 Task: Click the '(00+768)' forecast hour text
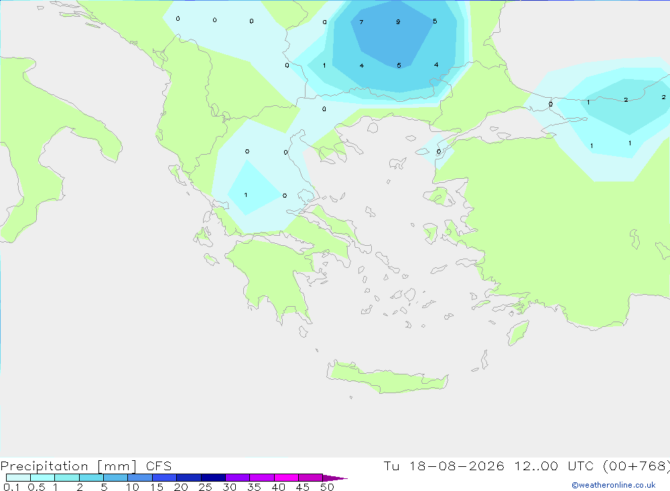tap(636, 466)
